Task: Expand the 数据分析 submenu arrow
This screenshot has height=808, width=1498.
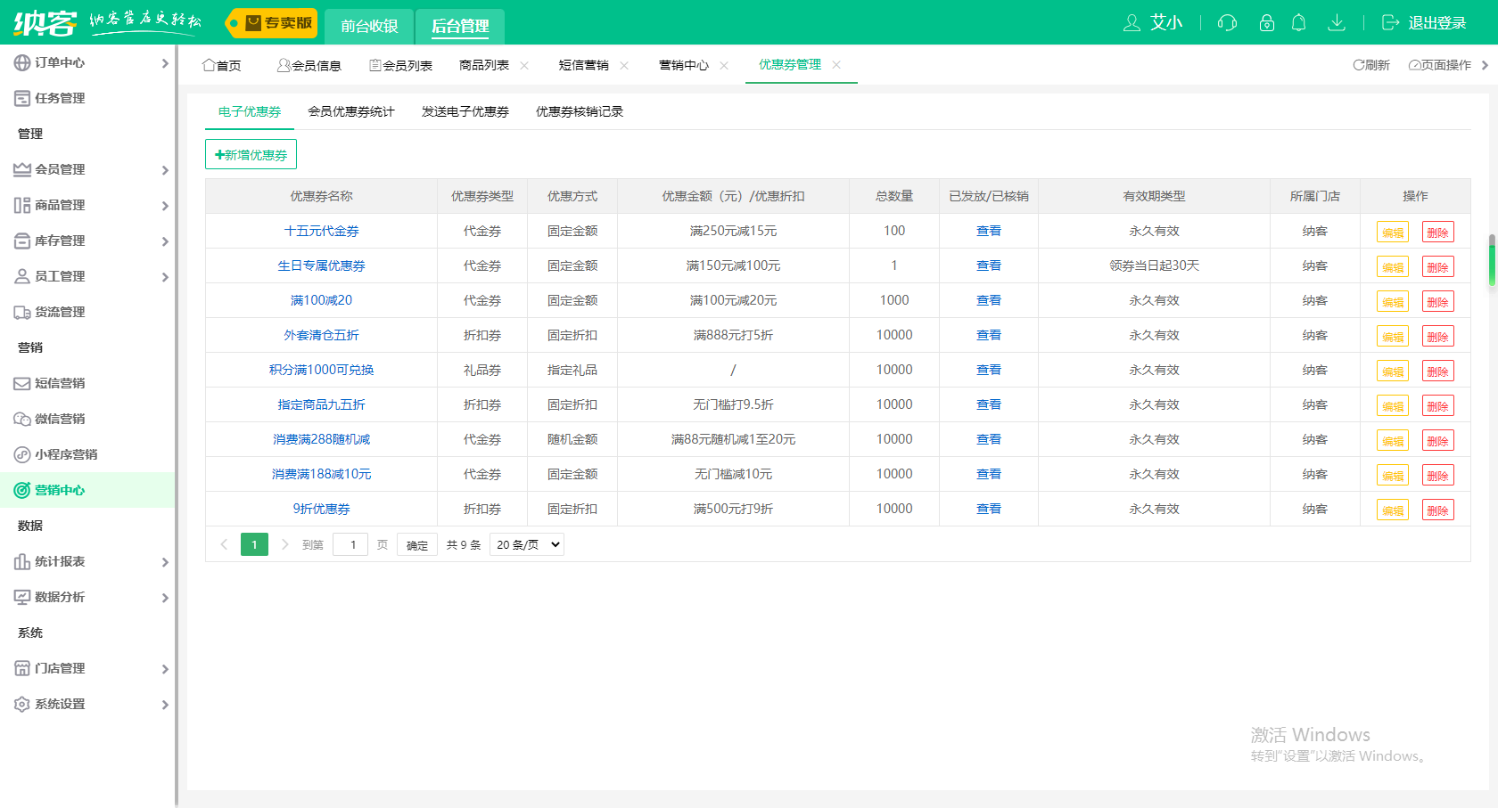Action: point(165,598)
